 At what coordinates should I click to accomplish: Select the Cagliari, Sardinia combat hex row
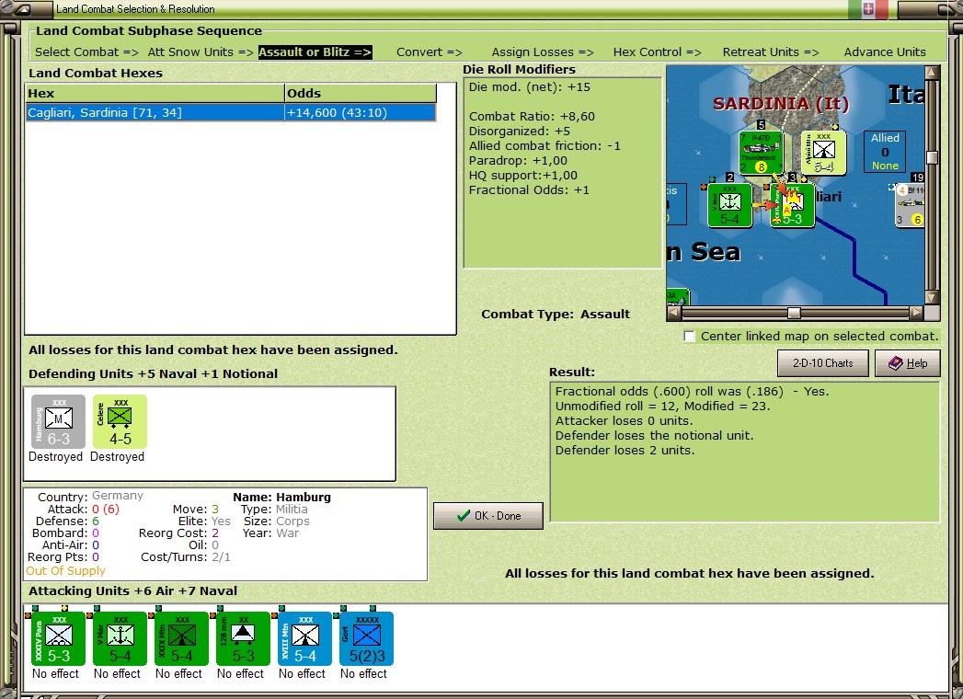click(230, 110)
